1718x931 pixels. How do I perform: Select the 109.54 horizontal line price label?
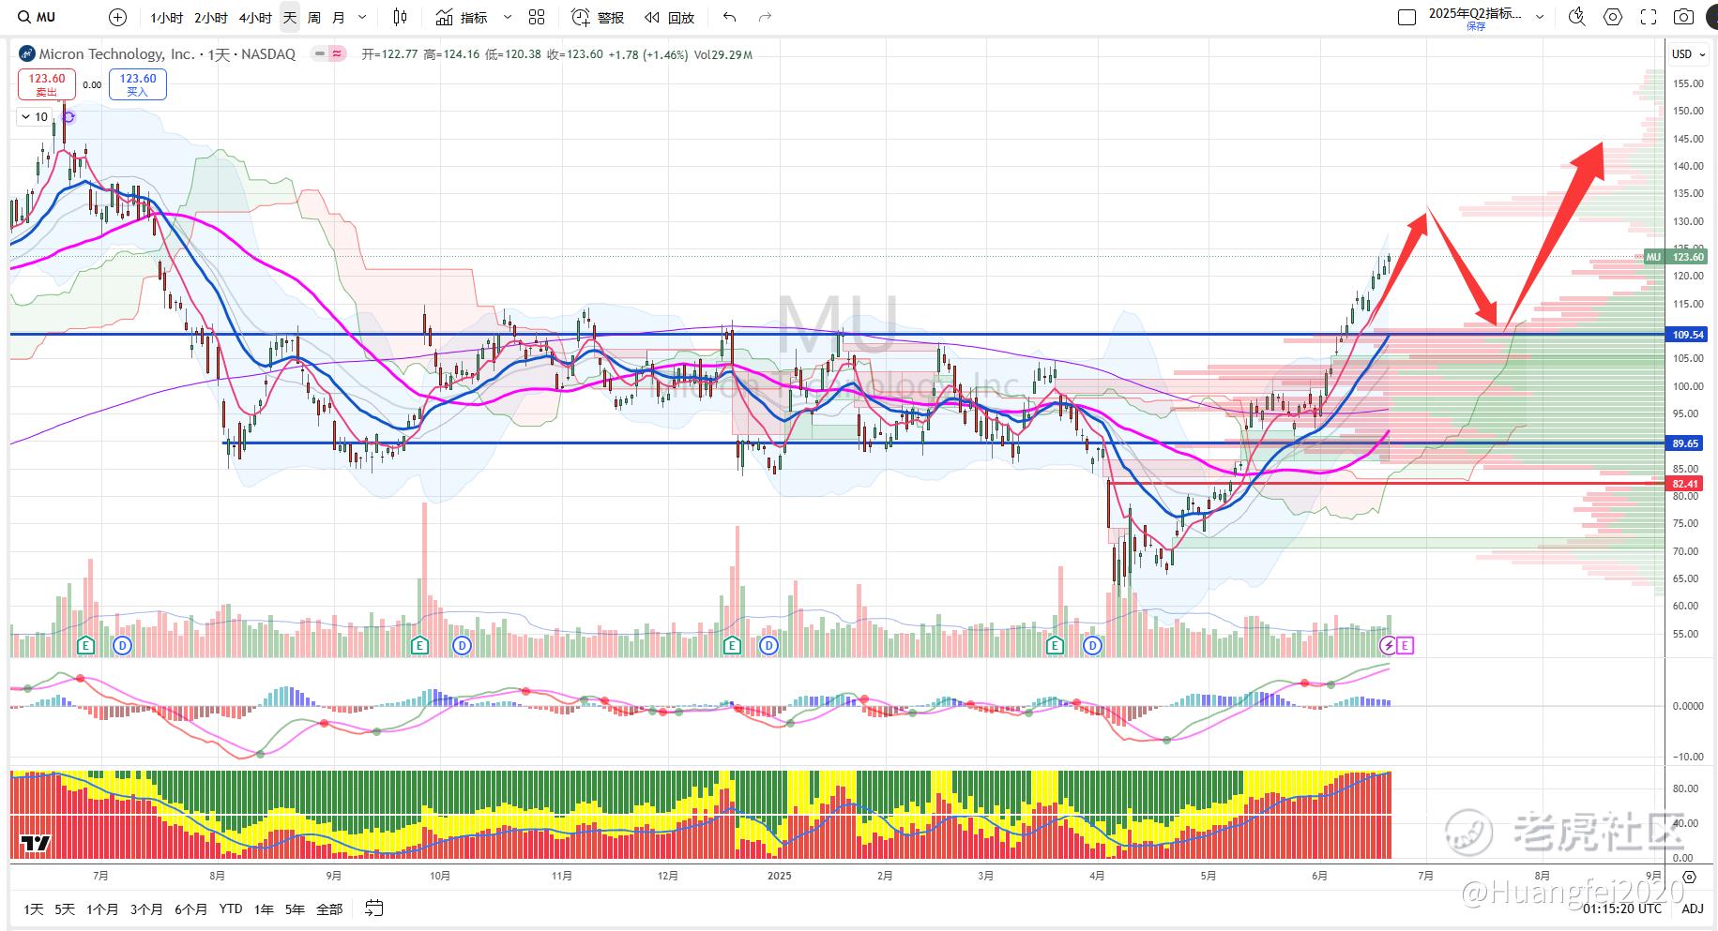click(1687, 335)
